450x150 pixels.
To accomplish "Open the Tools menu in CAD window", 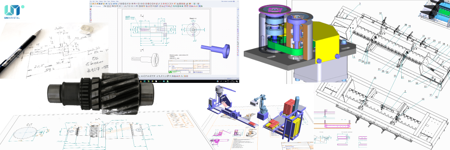I will 109,1.
